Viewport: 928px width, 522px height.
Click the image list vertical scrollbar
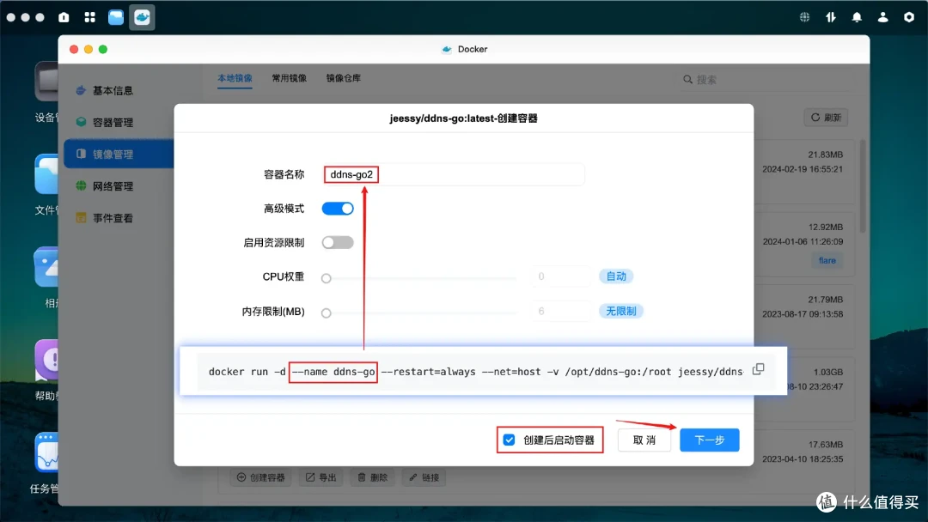pos(863,186)
